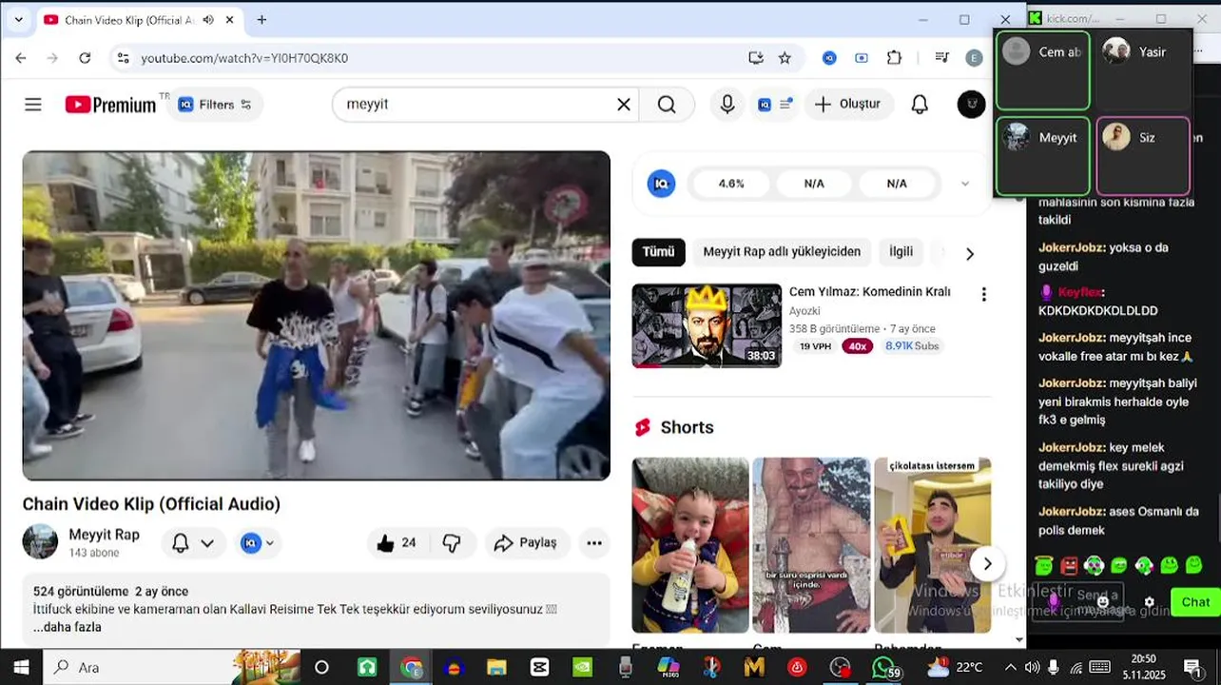1221x685 pixels.
Task: Show more filter chips with arrow
Action: pos(970,254)
